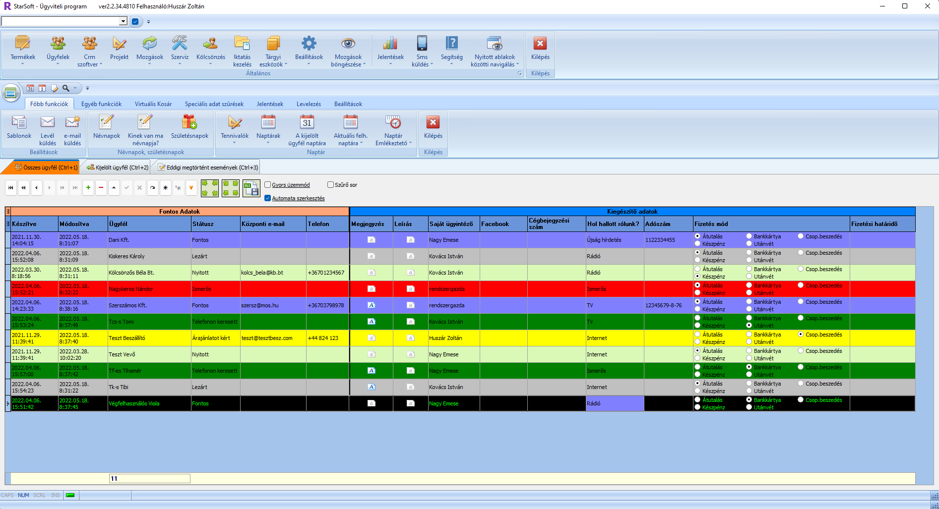Click the green plus add record button
The image size is (939, 509).
(x=88, y=188)
